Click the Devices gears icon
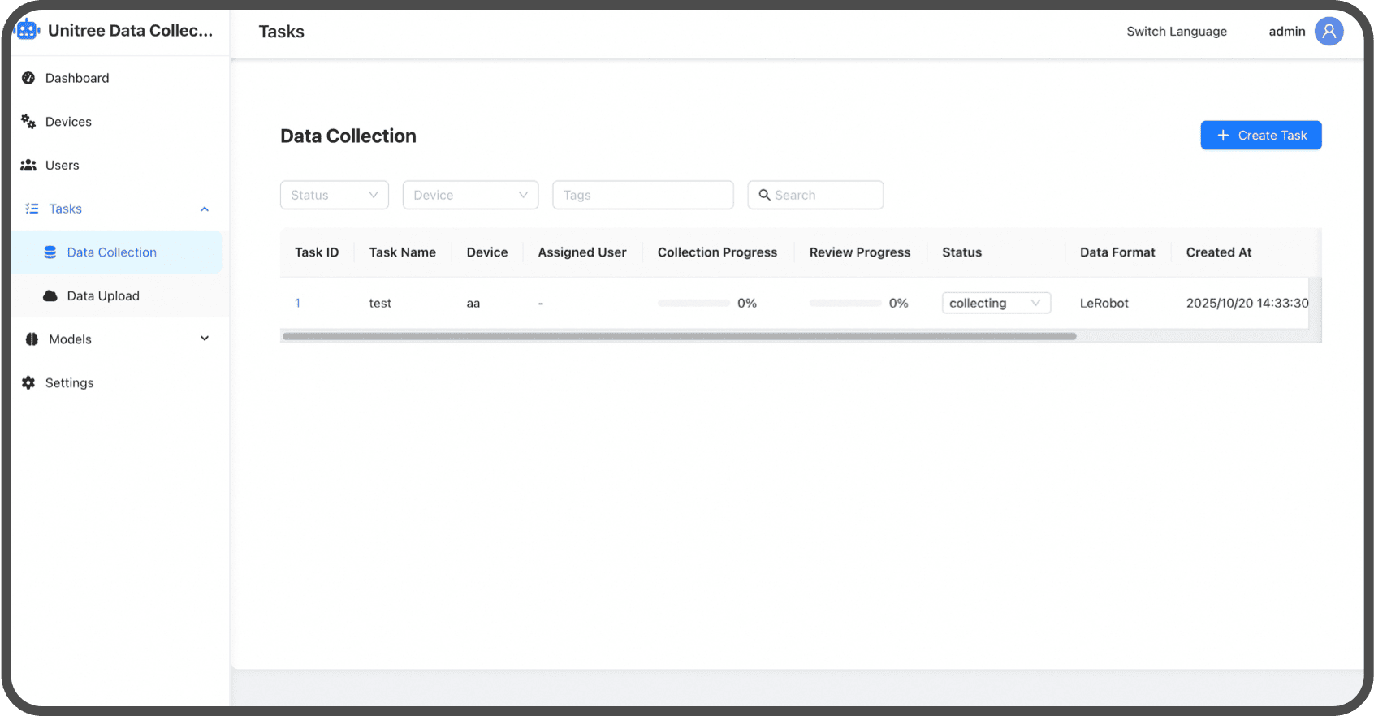Viewport: 1374px width, 716px height. click(x=28, y=122)
